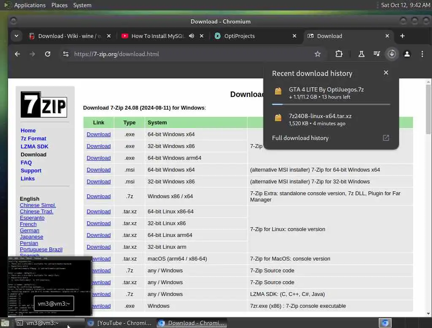Switch to vm3@vm3:~ terminal in taskbar

click(x=50, y=323)
